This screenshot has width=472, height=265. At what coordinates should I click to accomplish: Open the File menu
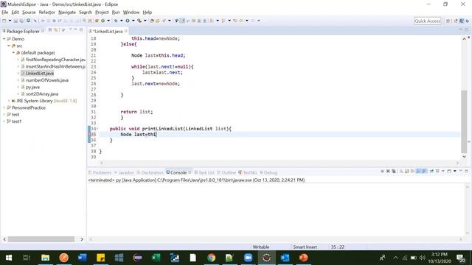tap(4, 13)
